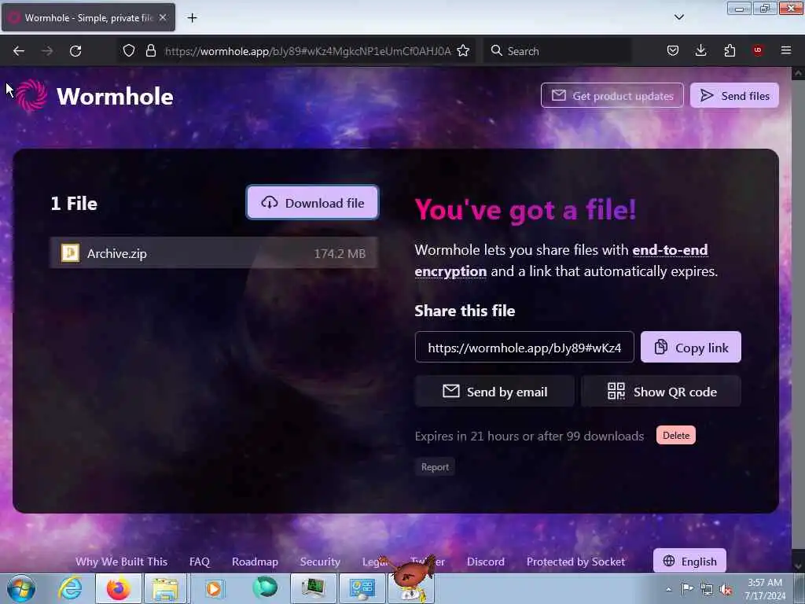Open the Roadmap footer link
The width and height of the screenshot is (805, 604).
[x=255, y=562]
